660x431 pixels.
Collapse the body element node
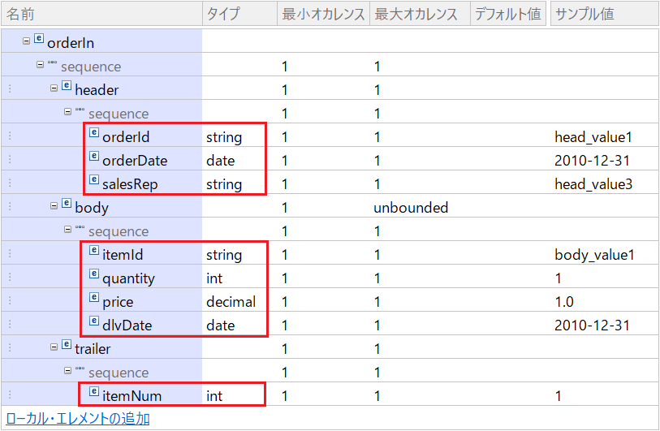click(54, 206)
